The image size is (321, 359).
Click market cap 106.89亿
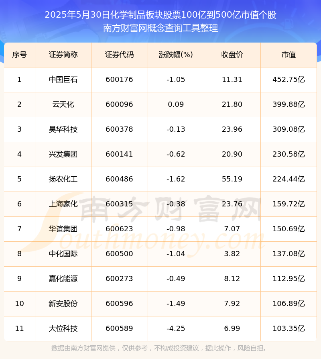pos(289,304)
